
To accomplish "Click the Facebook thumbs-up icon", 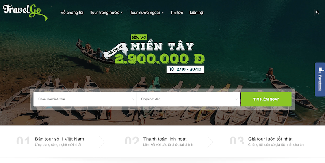I will pos(321,70).
